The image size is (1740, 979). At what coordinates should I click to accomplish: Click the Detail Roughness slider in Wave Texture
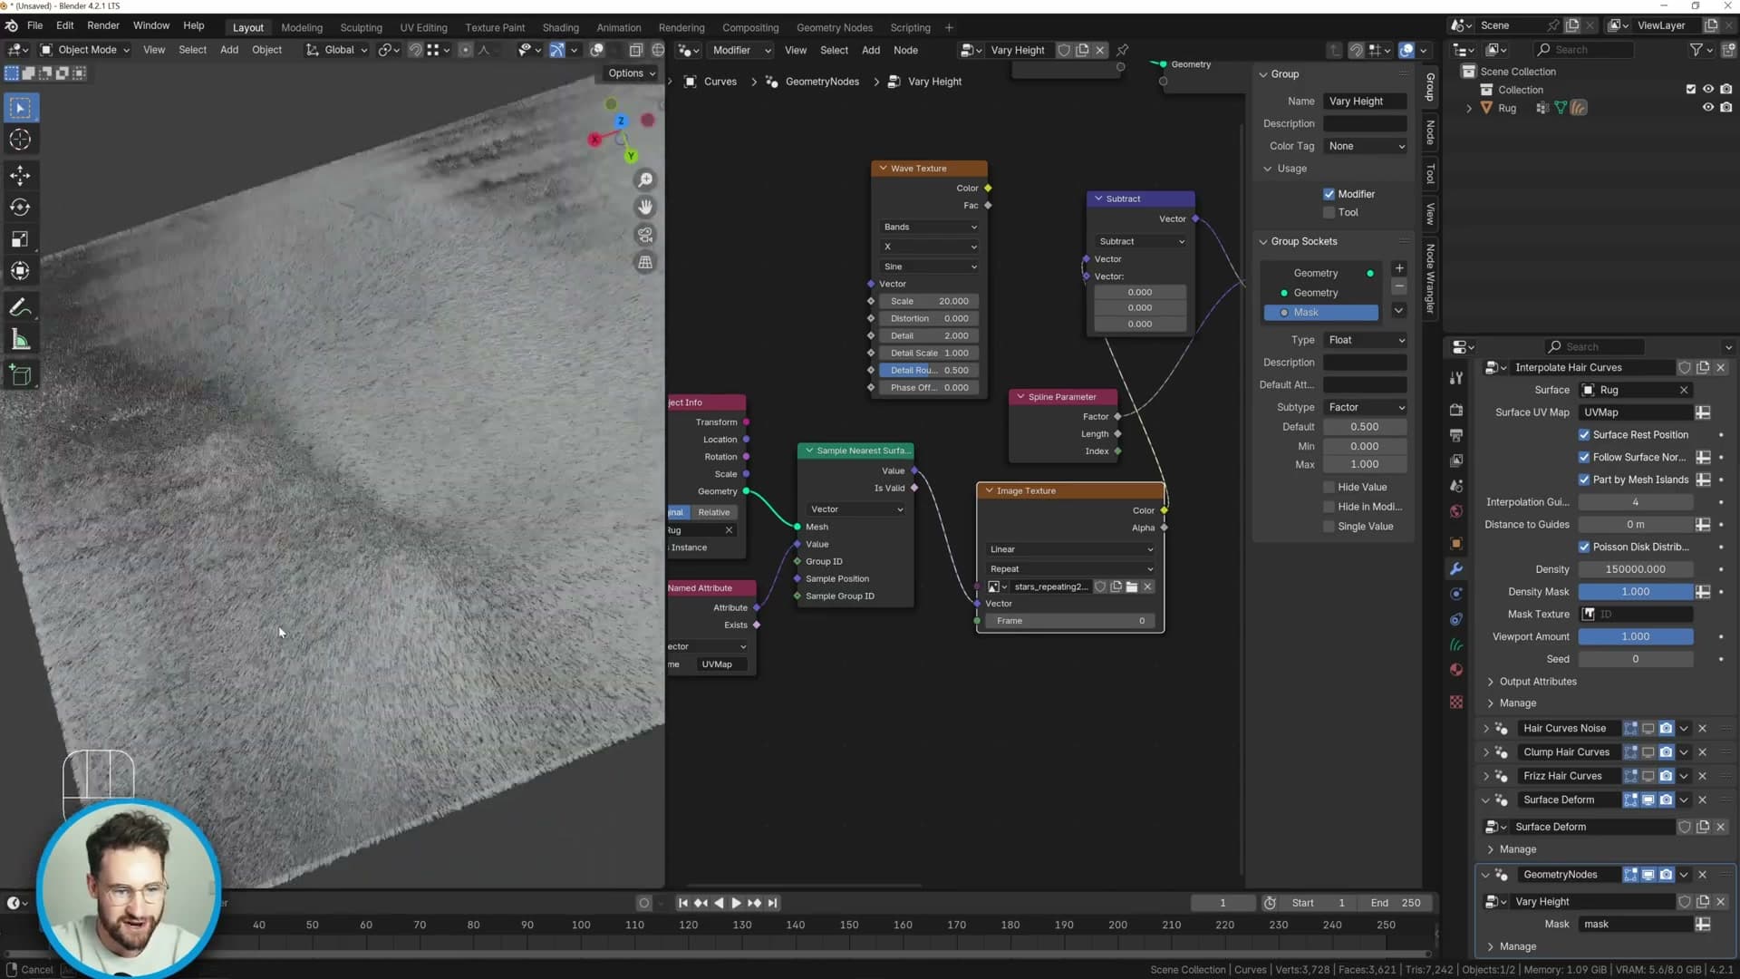930,371
